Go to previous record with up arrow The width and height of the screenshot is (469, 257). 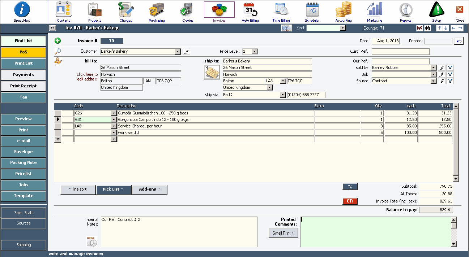(439, 28)
